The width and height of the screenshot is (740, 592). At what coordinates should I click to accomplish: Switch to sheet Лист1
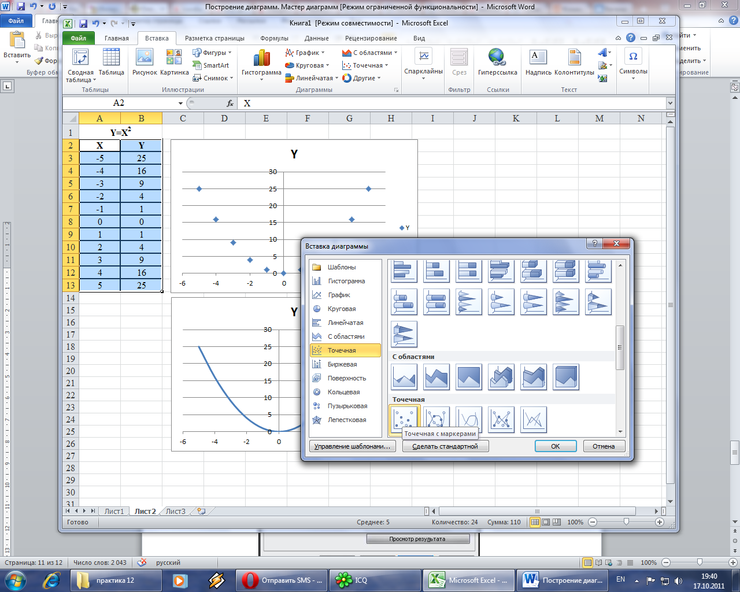(114, 512)
